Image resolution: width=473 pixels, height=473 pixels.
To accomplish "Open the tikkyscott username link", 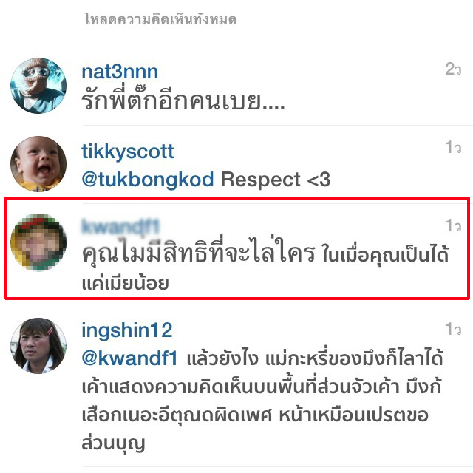I will tap(128, 151).
